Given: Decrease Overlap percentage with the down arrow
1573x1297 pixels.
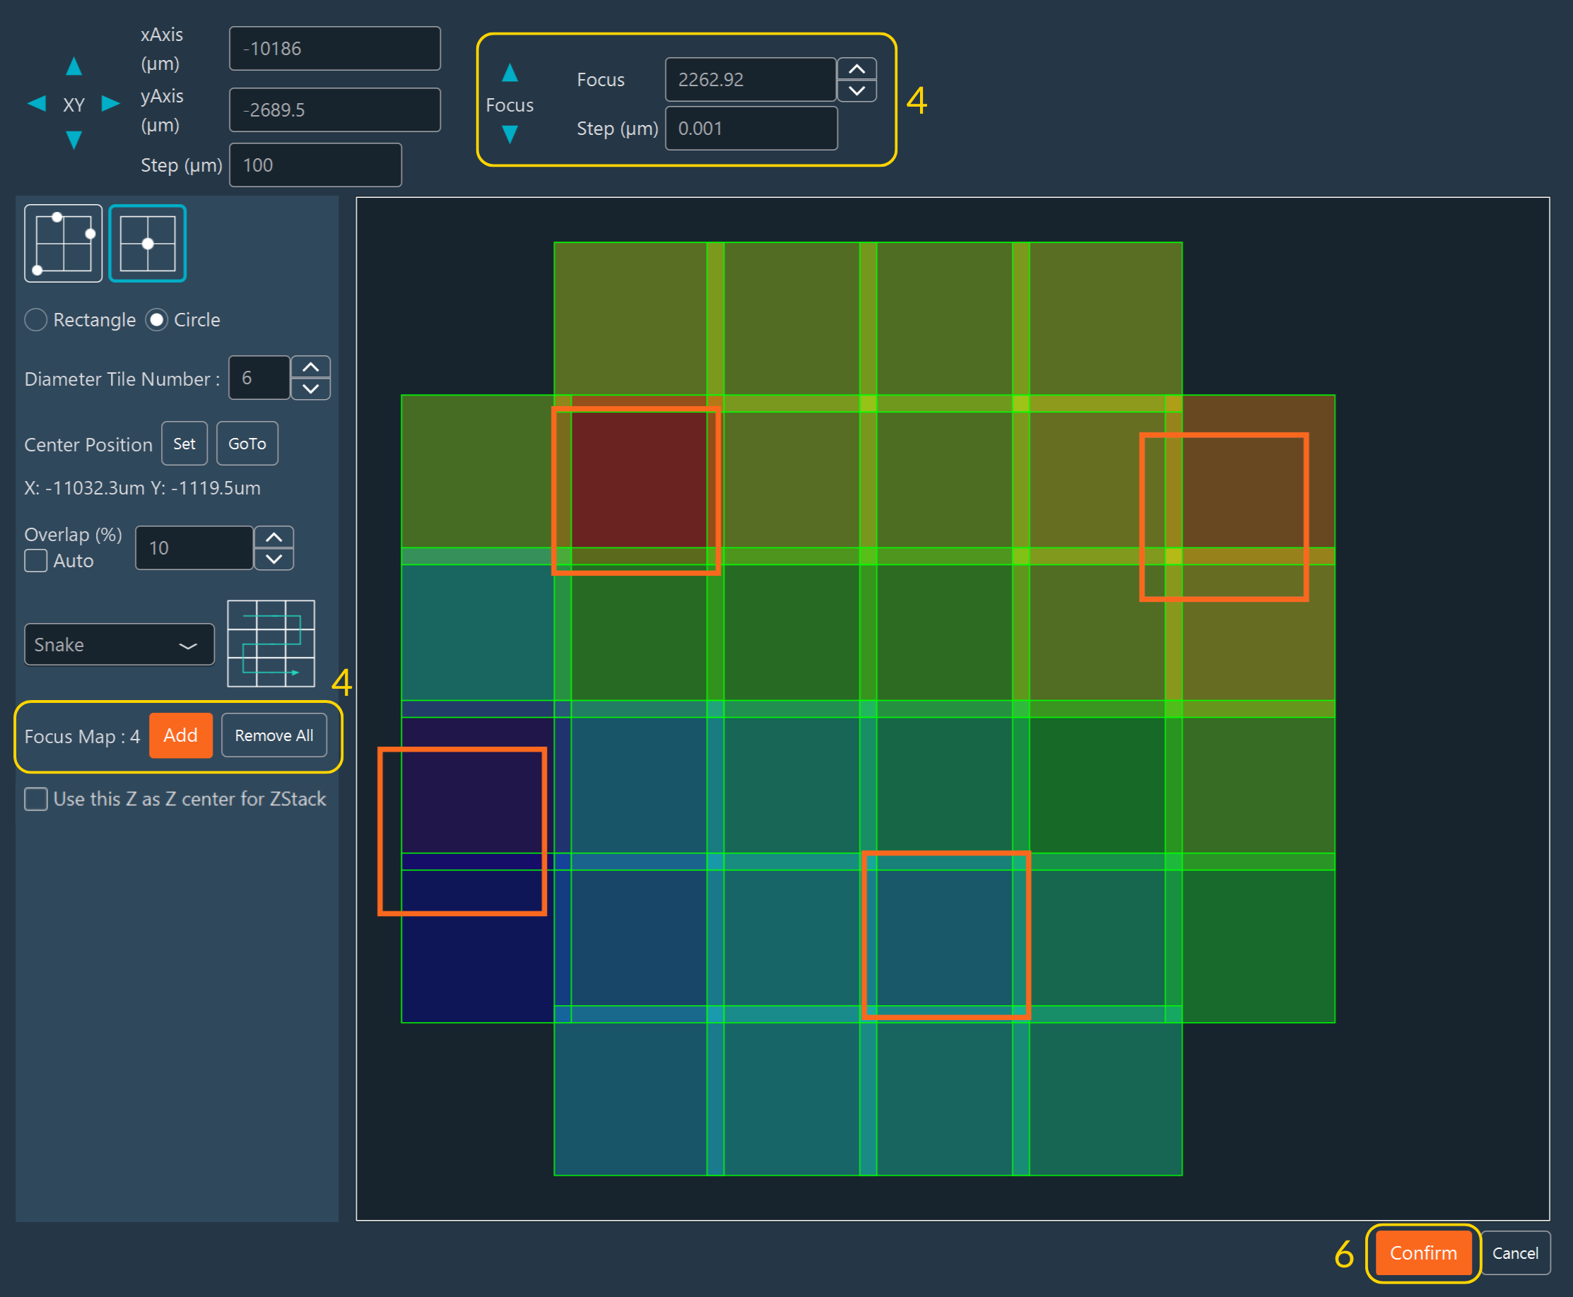Looking at the screenshot, I should click(x=273, y=559).
